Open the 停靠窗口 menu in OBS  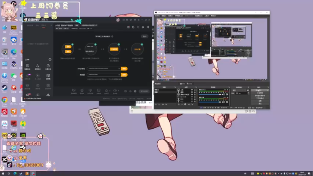coord(179,16)
